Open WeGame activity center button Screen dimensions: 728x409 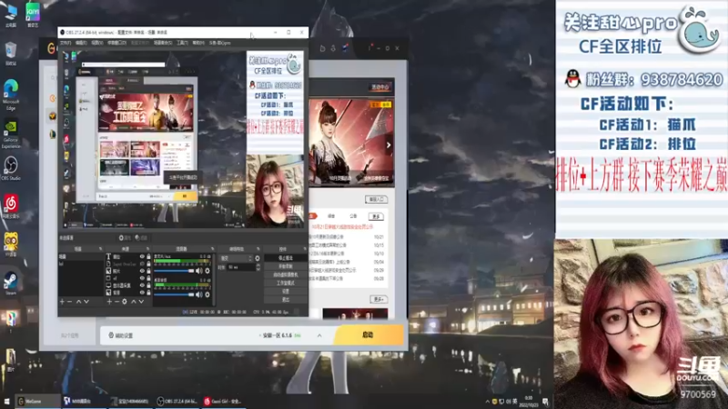point(379,87)
